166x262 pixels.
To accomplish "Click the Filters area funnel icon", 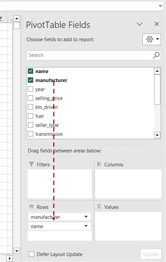I will pyautogui.click(x=31, y=164).
